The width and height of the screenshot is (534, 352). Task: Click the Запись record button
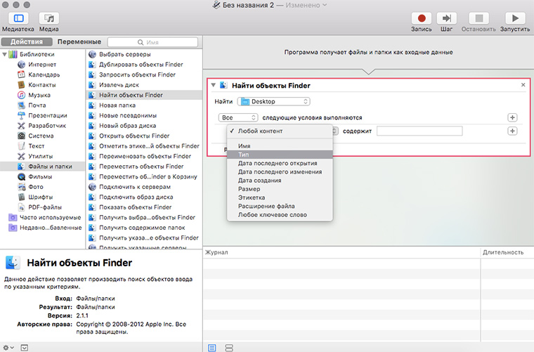click(x=422, y=18)
